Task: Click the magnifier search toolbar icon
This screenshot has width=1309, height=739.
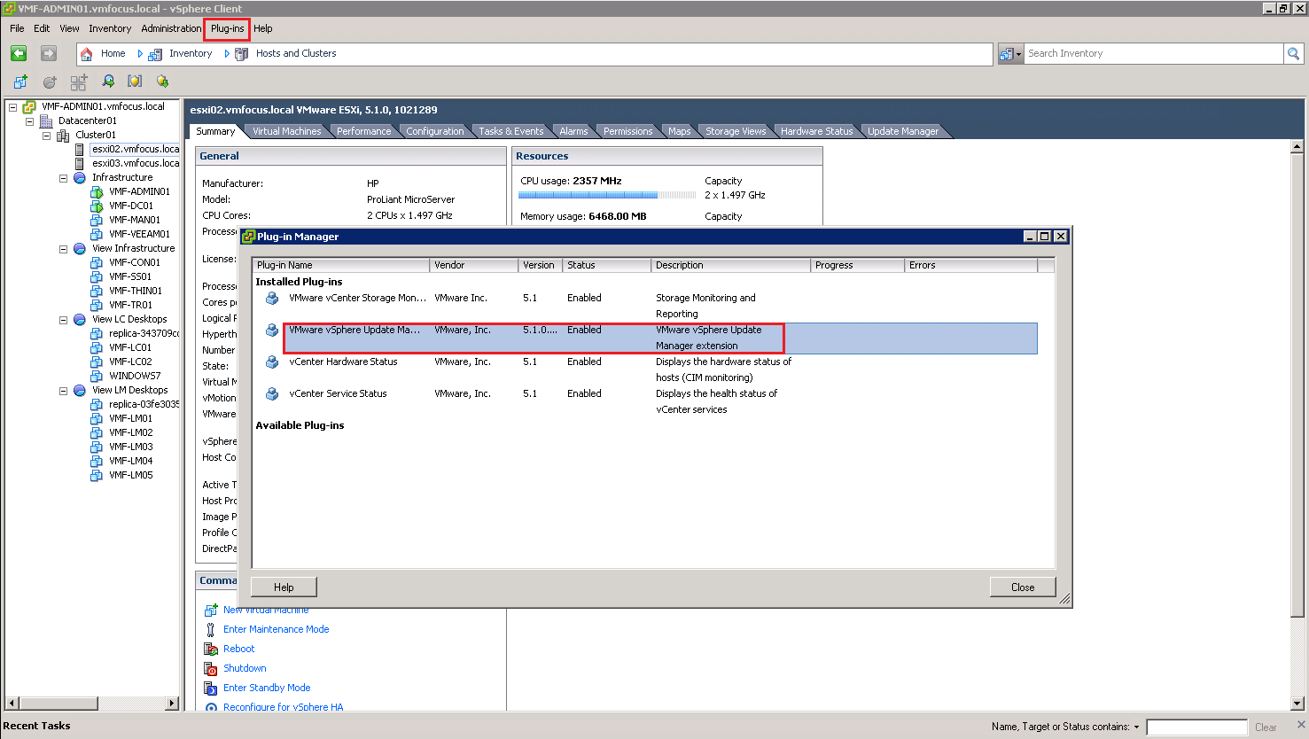Action: [108, 82]
